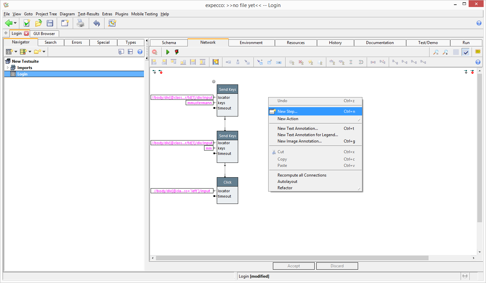Toggle the checkmark snap button beside grid
The width and height of the screenshot is (486, 283).
click(466, 52)
